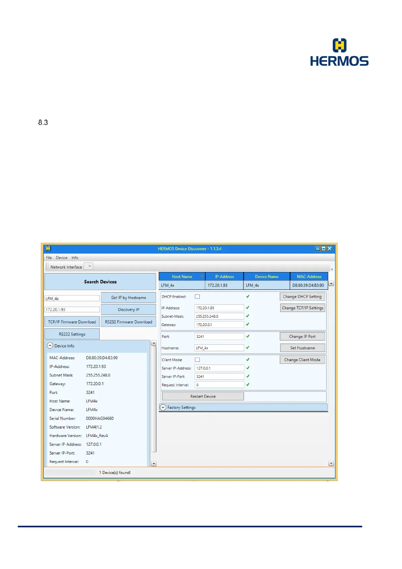Image resolution: width=402 pixels, height=569 pixels.
Task: Click the Request Interval input field
Action: 219,385
